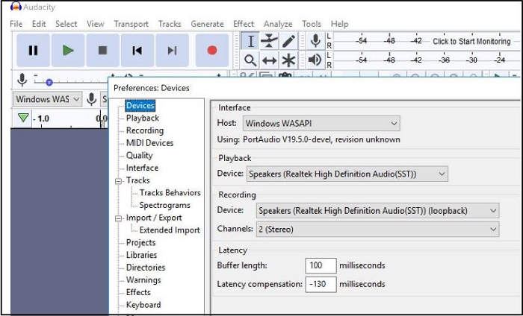The image size is (523, 316).
Task: Click the recording volume microphone icon
Action: [22, 80]
